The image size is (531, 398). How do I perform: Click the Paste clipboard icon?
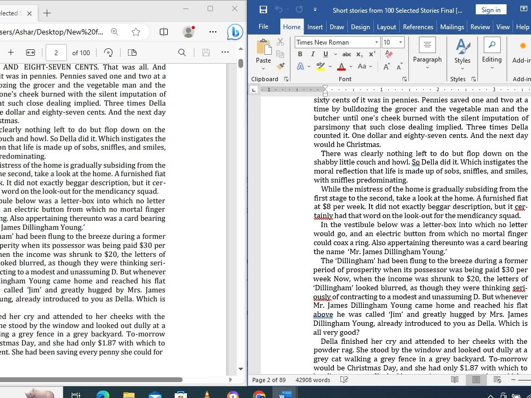(x=263, y=47)
